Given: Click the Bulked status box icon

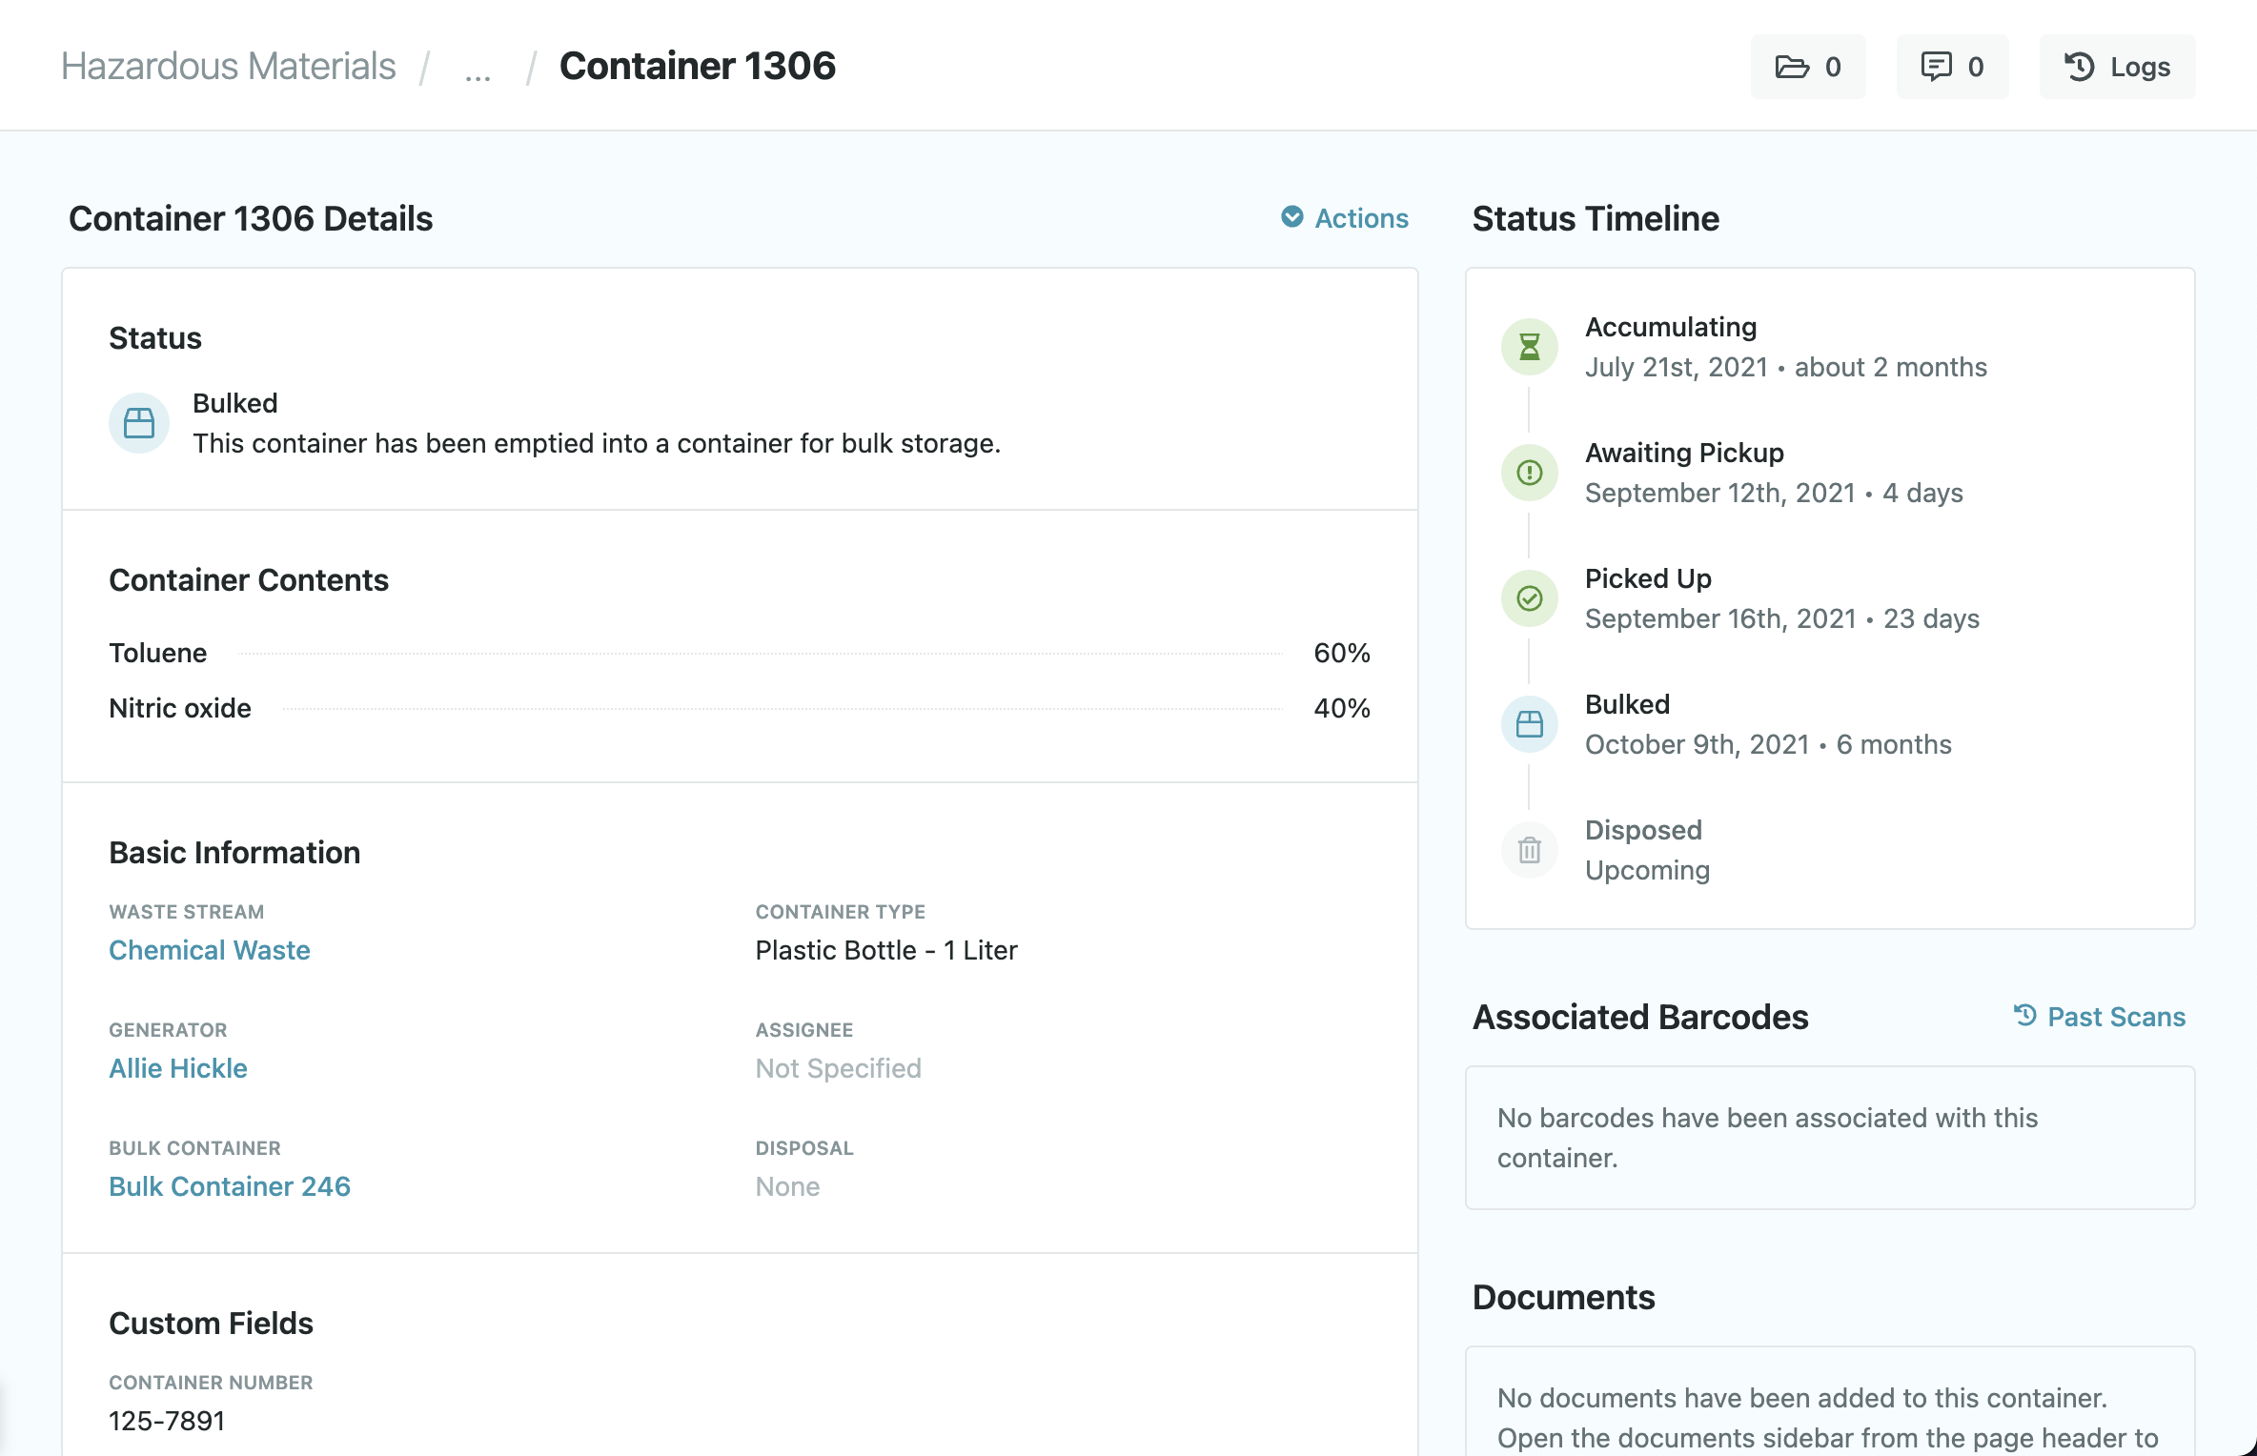Looking at the screenshot, I should point(139,423).
